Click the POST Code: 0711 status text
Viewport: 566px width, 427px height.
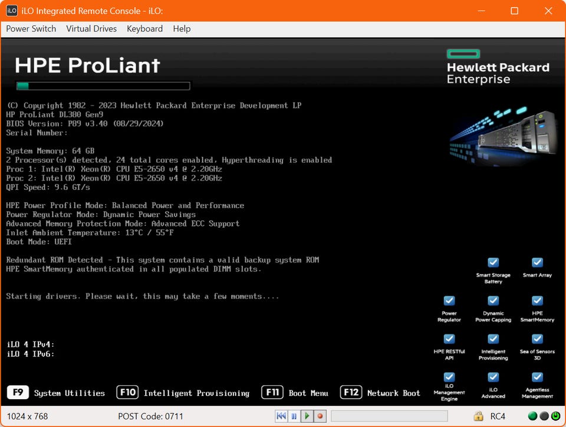pyautogui.click(x=150, y=416)
